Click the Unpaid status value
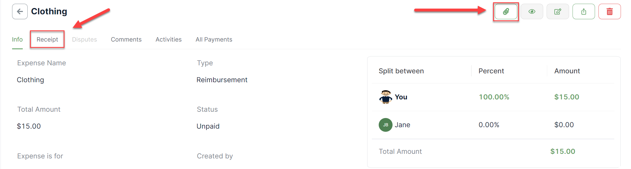 pos(208,126)
